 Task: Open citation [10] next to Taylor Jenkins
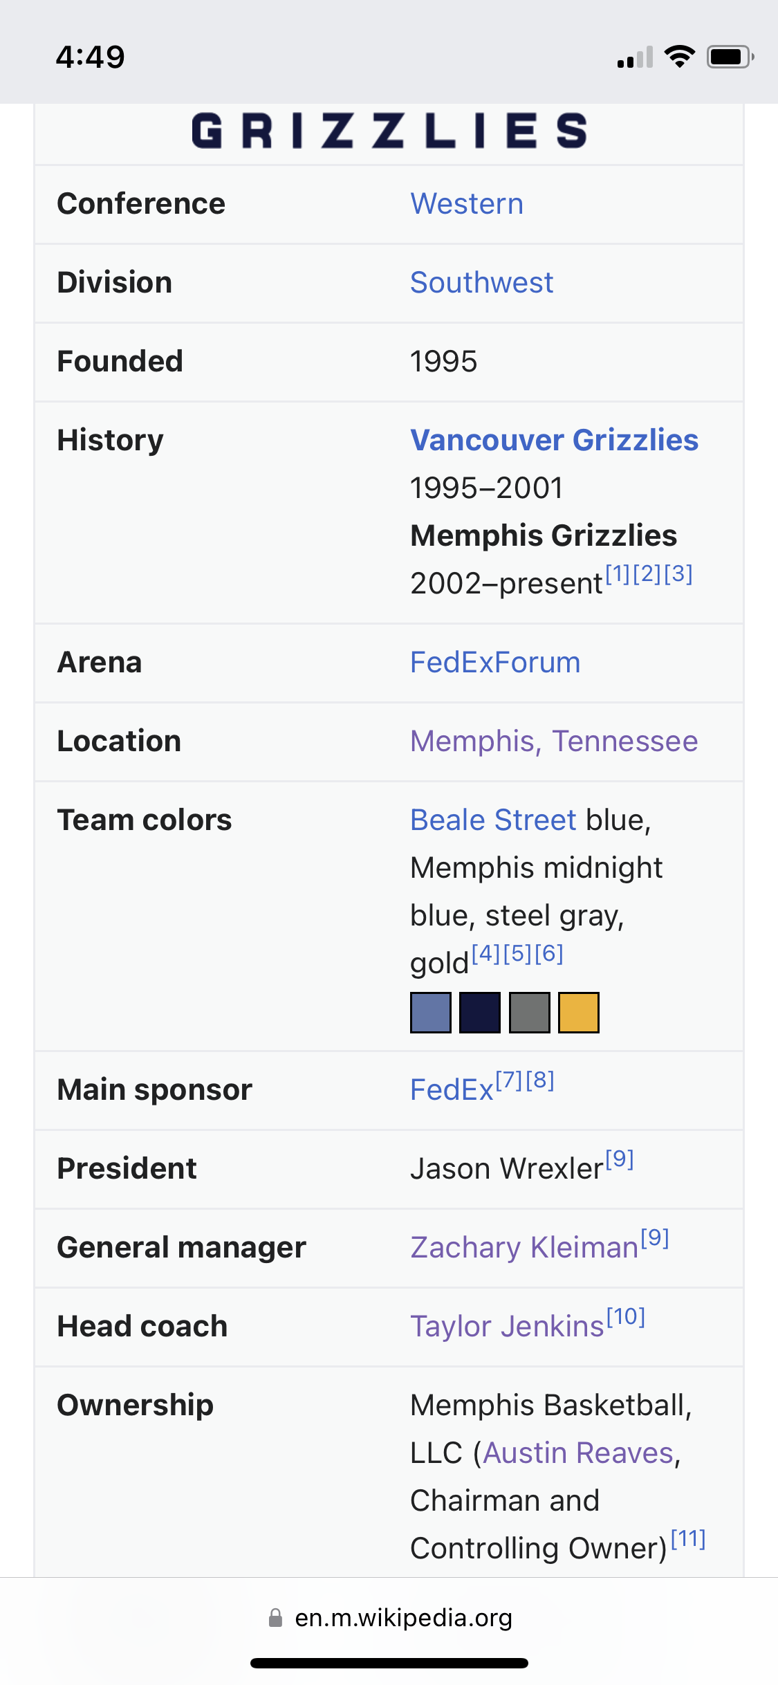click(x=626, y=1317)
